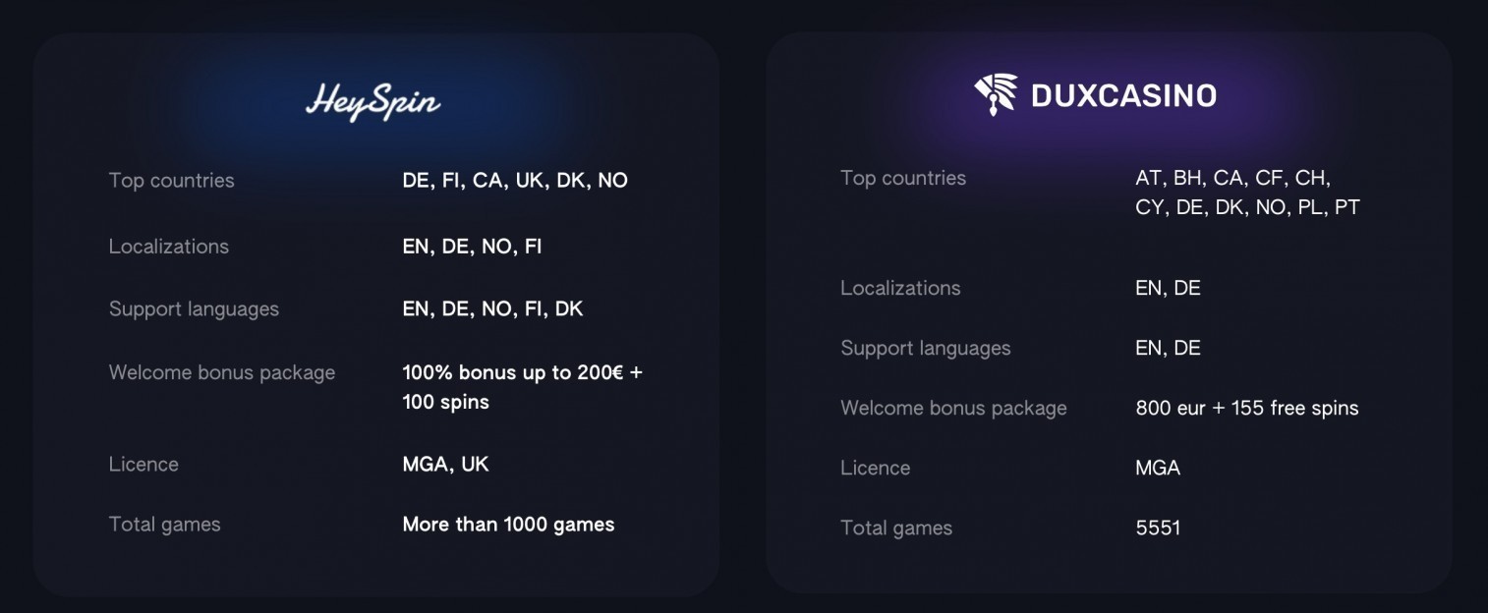
Task: Select HeySpin Top countries label
Action: (x=171, y=181)
